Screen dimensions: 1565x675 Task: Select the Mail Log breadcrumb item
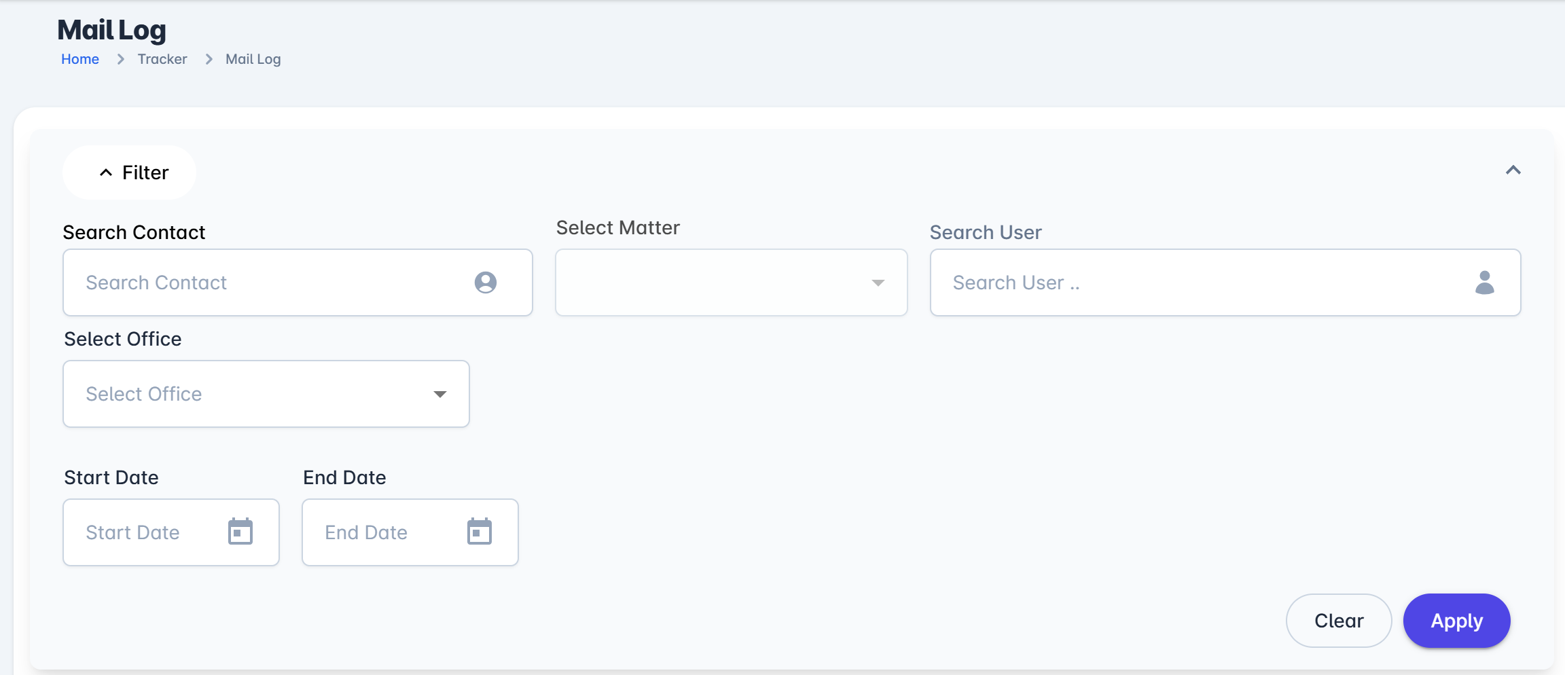(253, 59)
